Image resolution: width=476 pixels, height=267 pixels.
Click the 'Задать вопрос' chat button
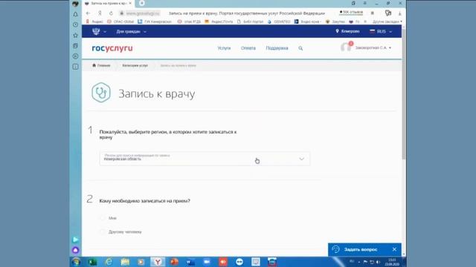(x=361, y=249)
